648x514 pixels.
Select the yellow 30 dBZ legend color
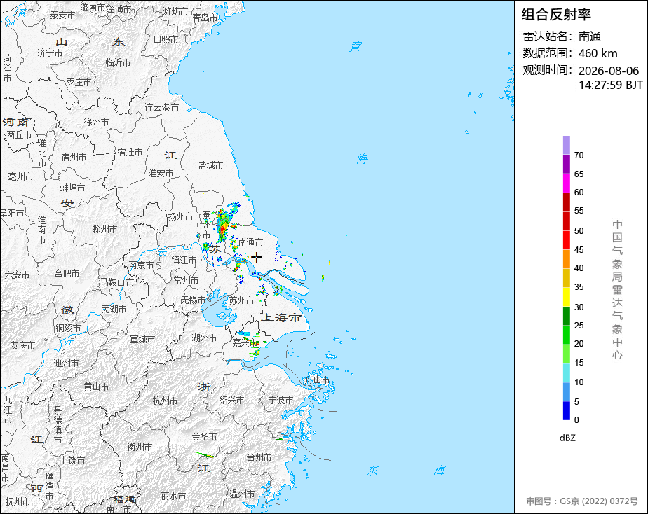click(x=566, y=297)
